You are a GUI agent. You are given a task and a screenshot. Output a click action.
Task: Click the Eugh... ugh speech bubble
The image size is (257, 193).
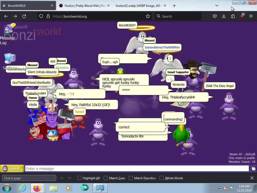pos(110,62)
